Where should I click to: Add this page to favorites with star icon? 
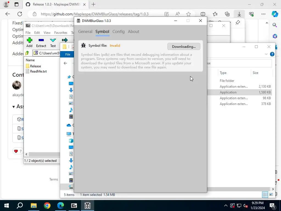188,14
